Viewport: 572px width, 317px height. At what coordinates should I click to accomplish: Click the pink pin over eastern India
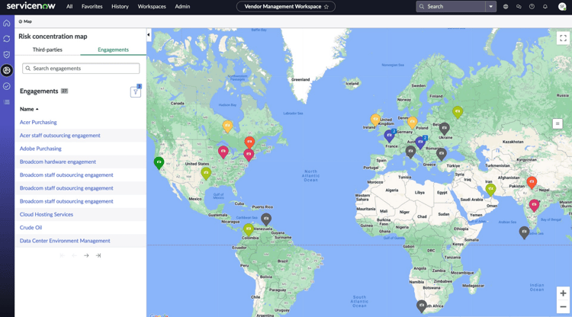(x=534, y=206)
